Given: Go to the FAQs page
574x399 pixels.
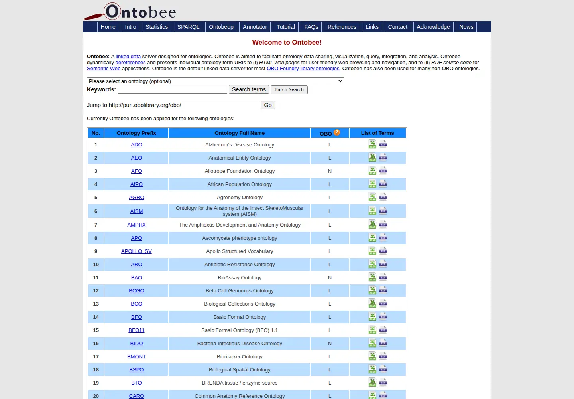Looking at the screenshot, I should click(311, 27).
